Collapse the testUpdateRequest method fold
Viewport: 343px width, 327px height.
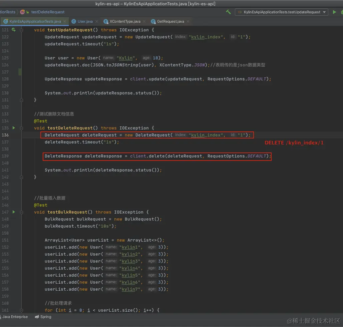22,30
